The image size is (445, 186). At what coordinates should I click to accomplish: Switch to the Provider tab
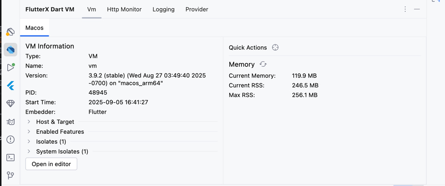(197, 9)
